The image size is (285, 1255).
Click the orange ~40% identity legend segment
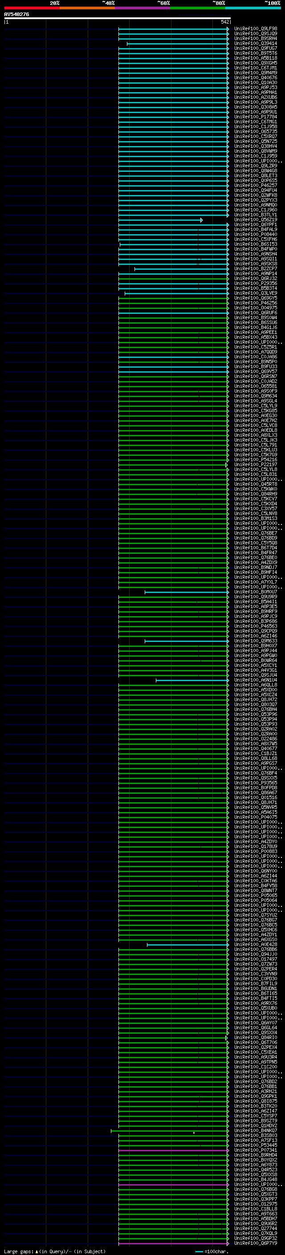[87, 8]
